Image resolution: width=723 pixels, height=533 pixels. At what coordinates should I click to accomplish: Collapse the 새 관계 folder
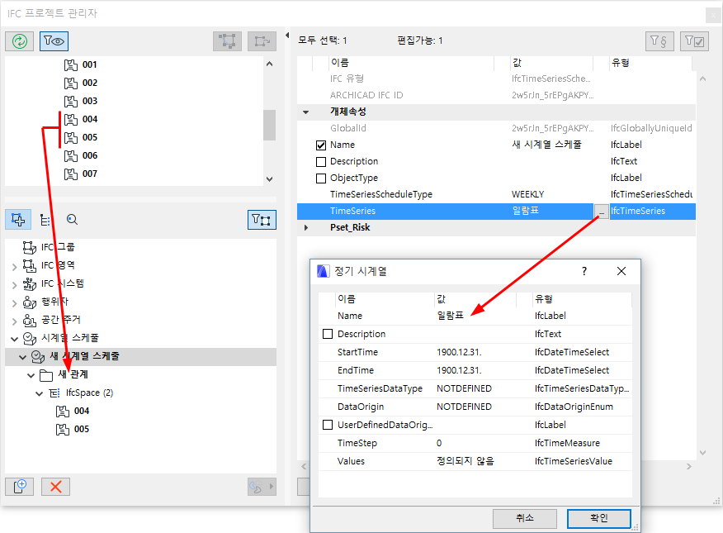pyautogui.click(x=31, y=375)
